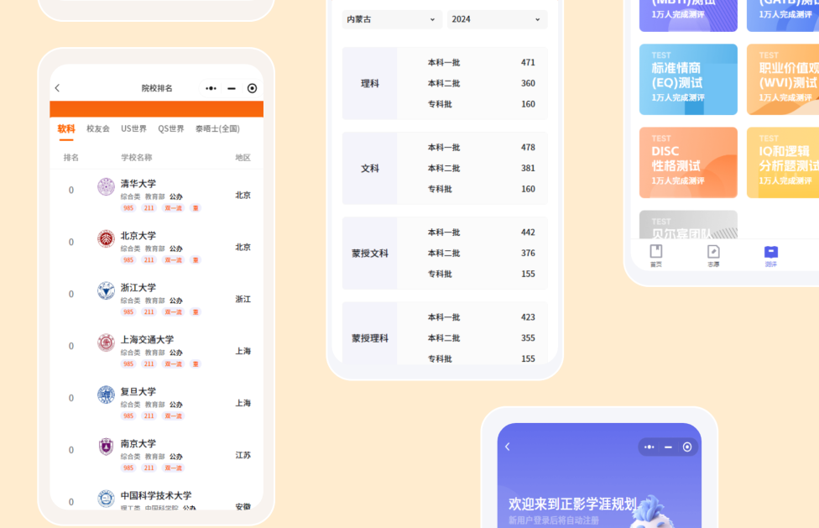Go back on the purple welcome screen
The height and width of the screenshot is (528, 819).
508,447
